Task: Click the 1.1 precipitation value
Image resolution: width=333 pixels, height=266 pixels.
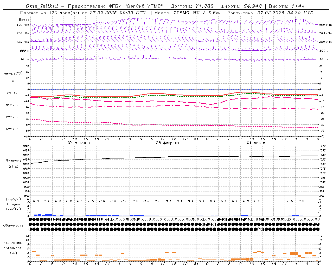Action: click(x=47, y=201)
